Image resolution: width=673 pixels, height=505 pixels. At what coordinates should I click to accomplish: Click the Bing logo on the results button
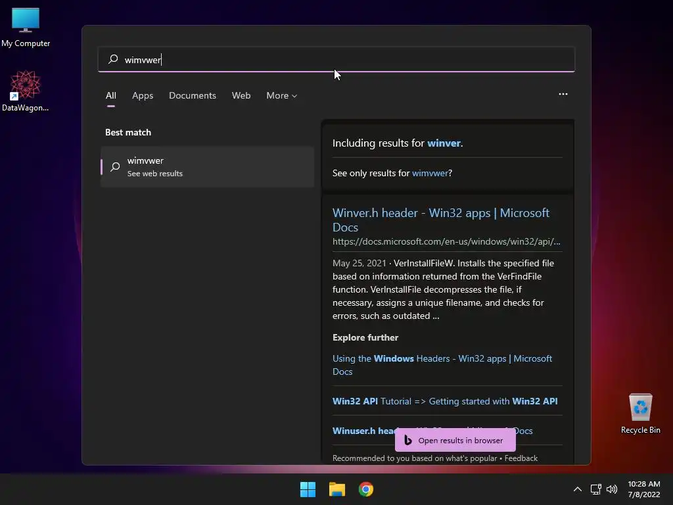coord(407,440)
